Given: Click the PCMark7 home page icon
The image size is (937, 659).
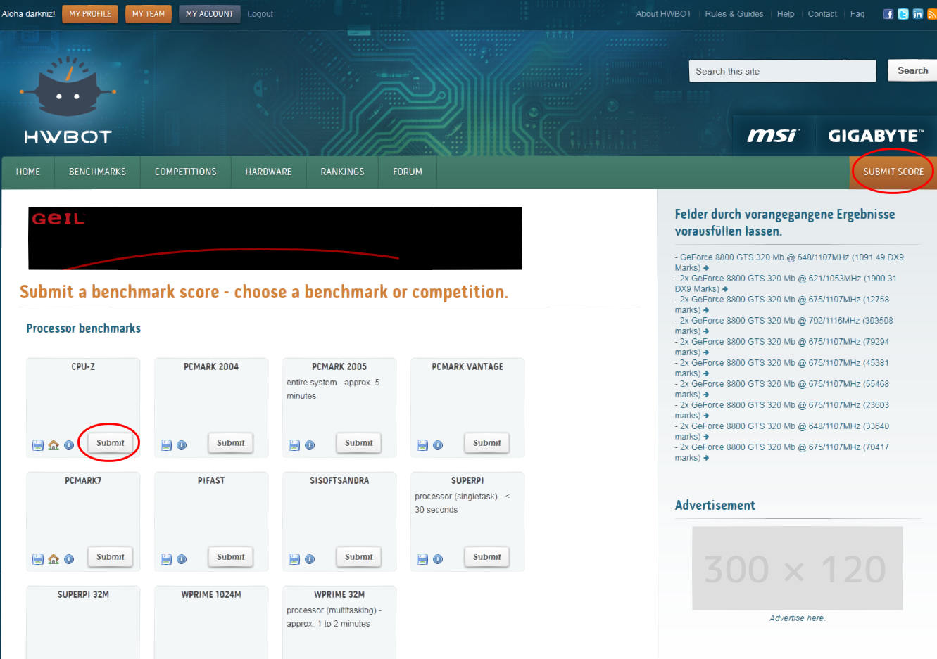Looking at the screenshot, I should 54,559.
